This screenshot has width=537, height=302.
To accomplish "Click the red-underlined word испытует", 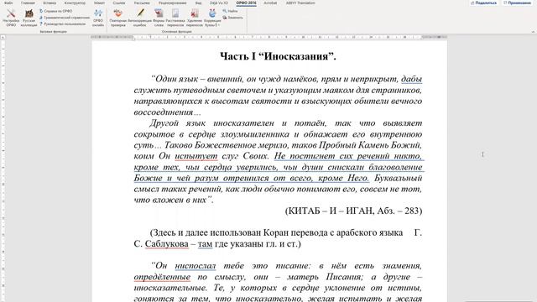I will coord(196,156).
